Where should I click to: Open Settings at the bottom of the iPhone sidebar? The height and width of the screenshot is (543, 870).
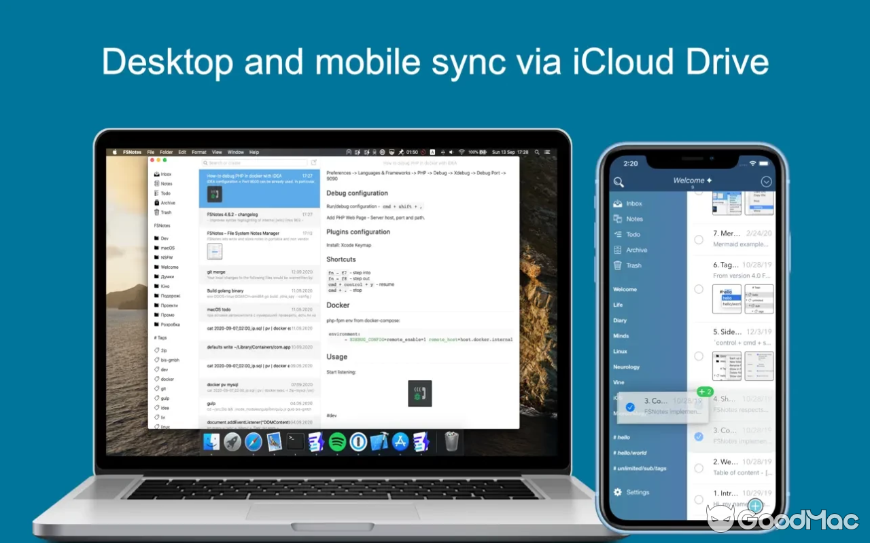pyautogui.click(x=633, y=492)
